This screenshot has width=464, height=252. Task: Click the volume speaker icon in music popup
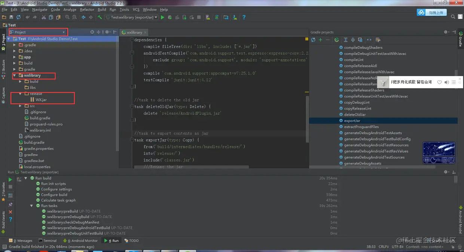tap(447, 82)
